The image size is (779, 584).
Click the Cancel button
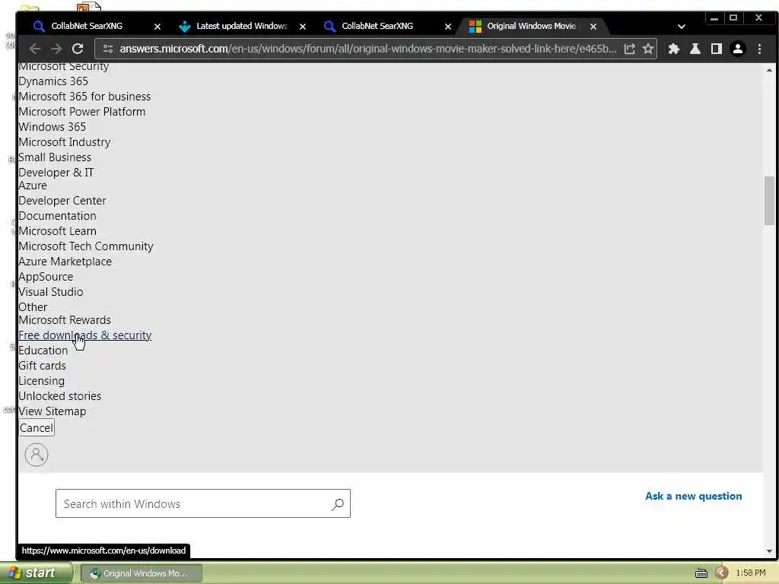point(37,428)
